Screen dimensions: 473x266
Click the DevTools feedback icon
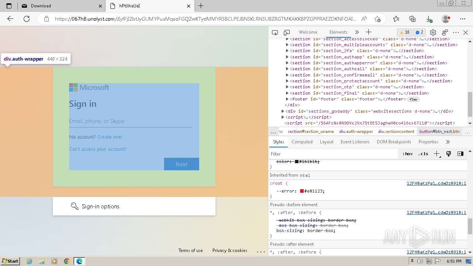pos(445,33)
